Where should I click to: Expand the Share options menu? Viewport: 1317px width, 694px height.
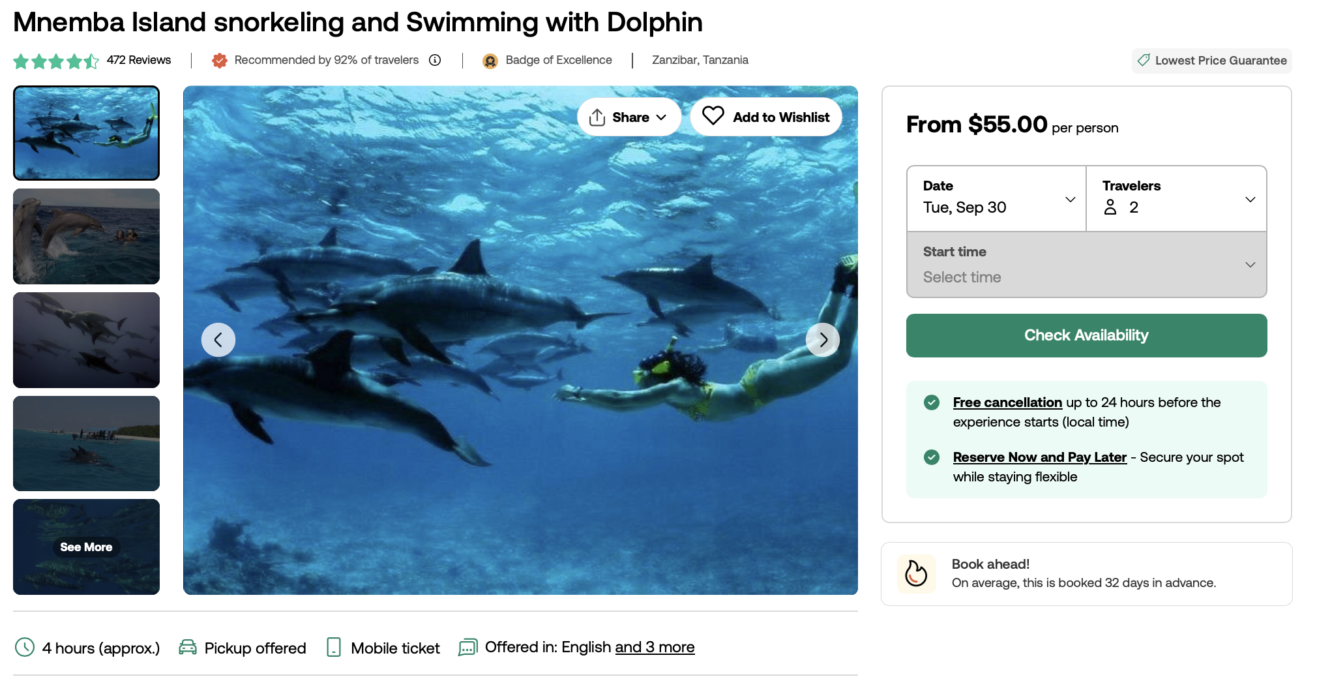(629, 117)
